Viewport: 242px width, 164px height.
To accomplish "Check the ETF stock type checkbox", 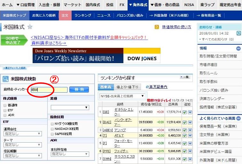I will (5, 110).
